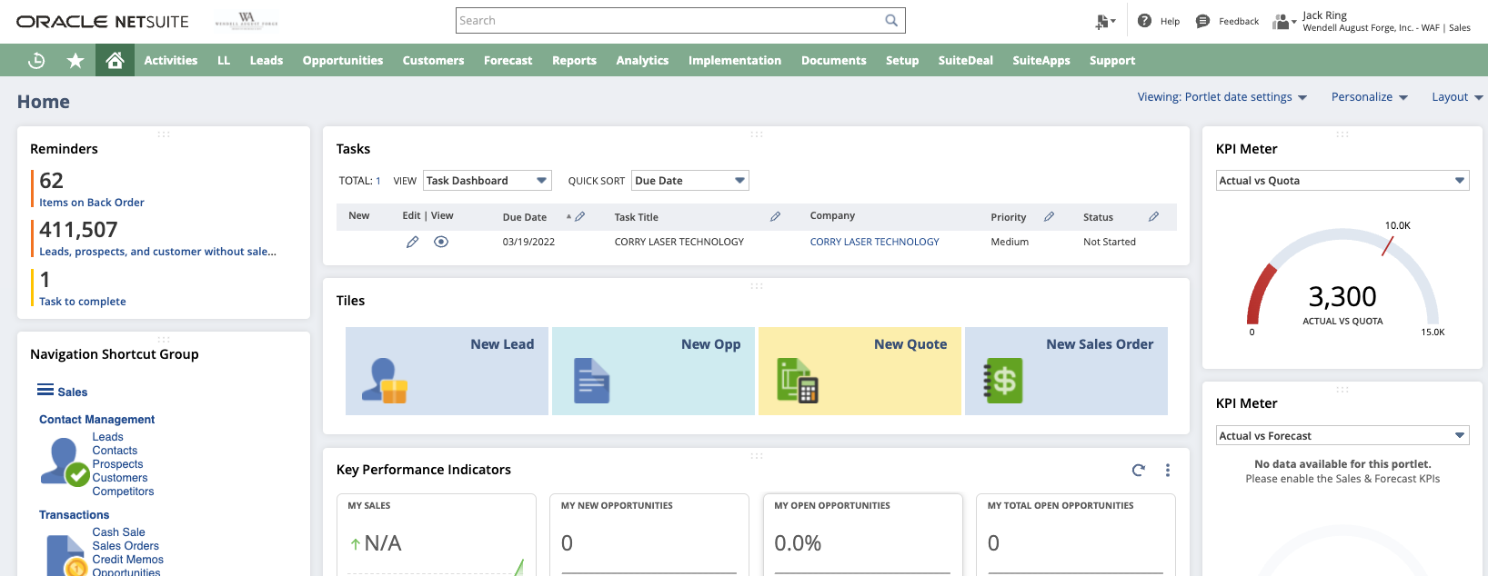Open the Activities menu
This screenshot has height=576, width=1488.
point(171,60)
